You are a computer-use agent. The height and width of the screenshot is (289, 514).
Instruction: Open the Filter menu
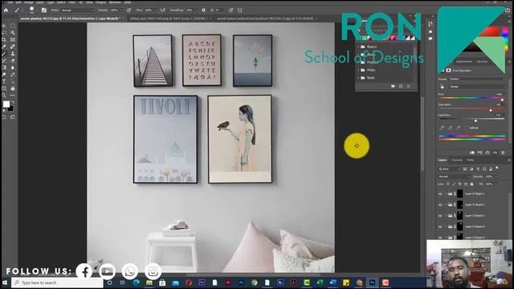[72, 2]
